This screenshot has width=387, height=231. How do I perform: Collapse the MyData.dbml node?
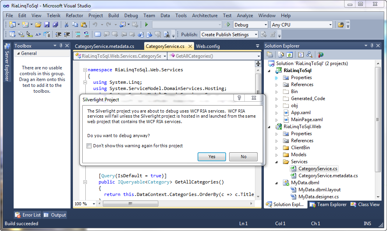(x=276, y=183)
